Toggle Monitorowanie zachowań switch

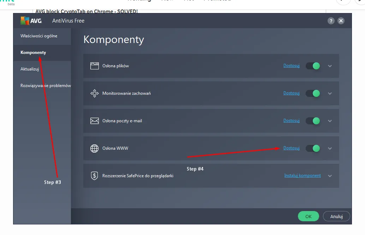tap(313, 93)
